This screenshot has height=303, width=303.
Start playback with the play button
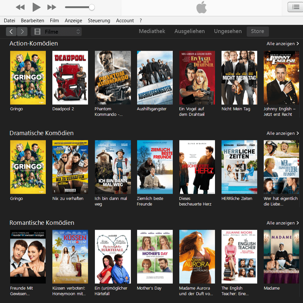pyautogui.click(x=36, y=7)
